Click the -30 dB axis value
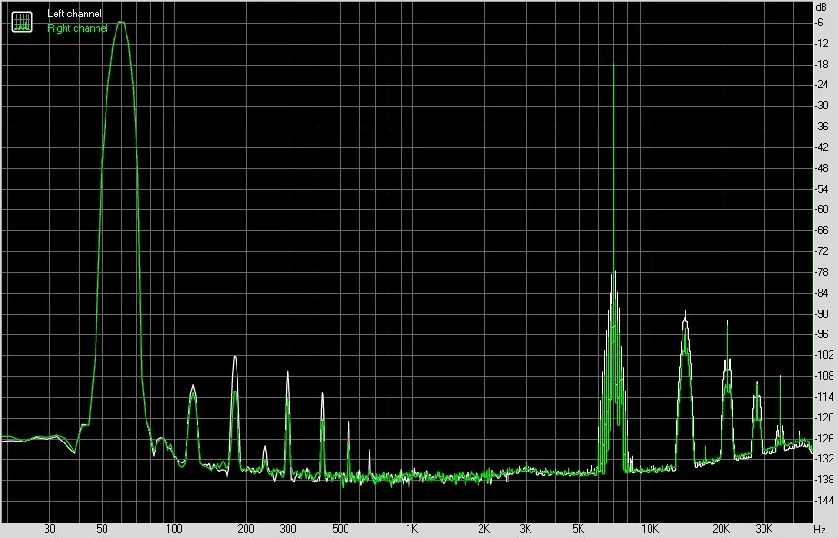 (x=822, y=106)
